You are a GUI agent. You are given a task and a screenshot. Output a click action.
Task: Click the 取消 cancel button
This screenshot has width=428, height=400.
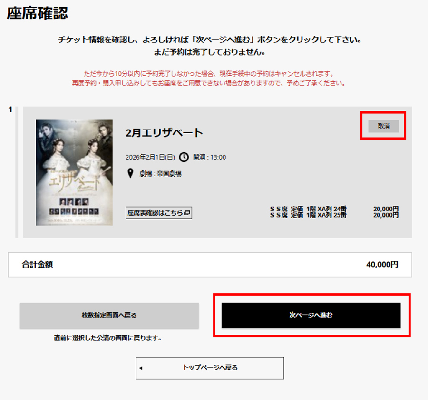pos(383,126)
